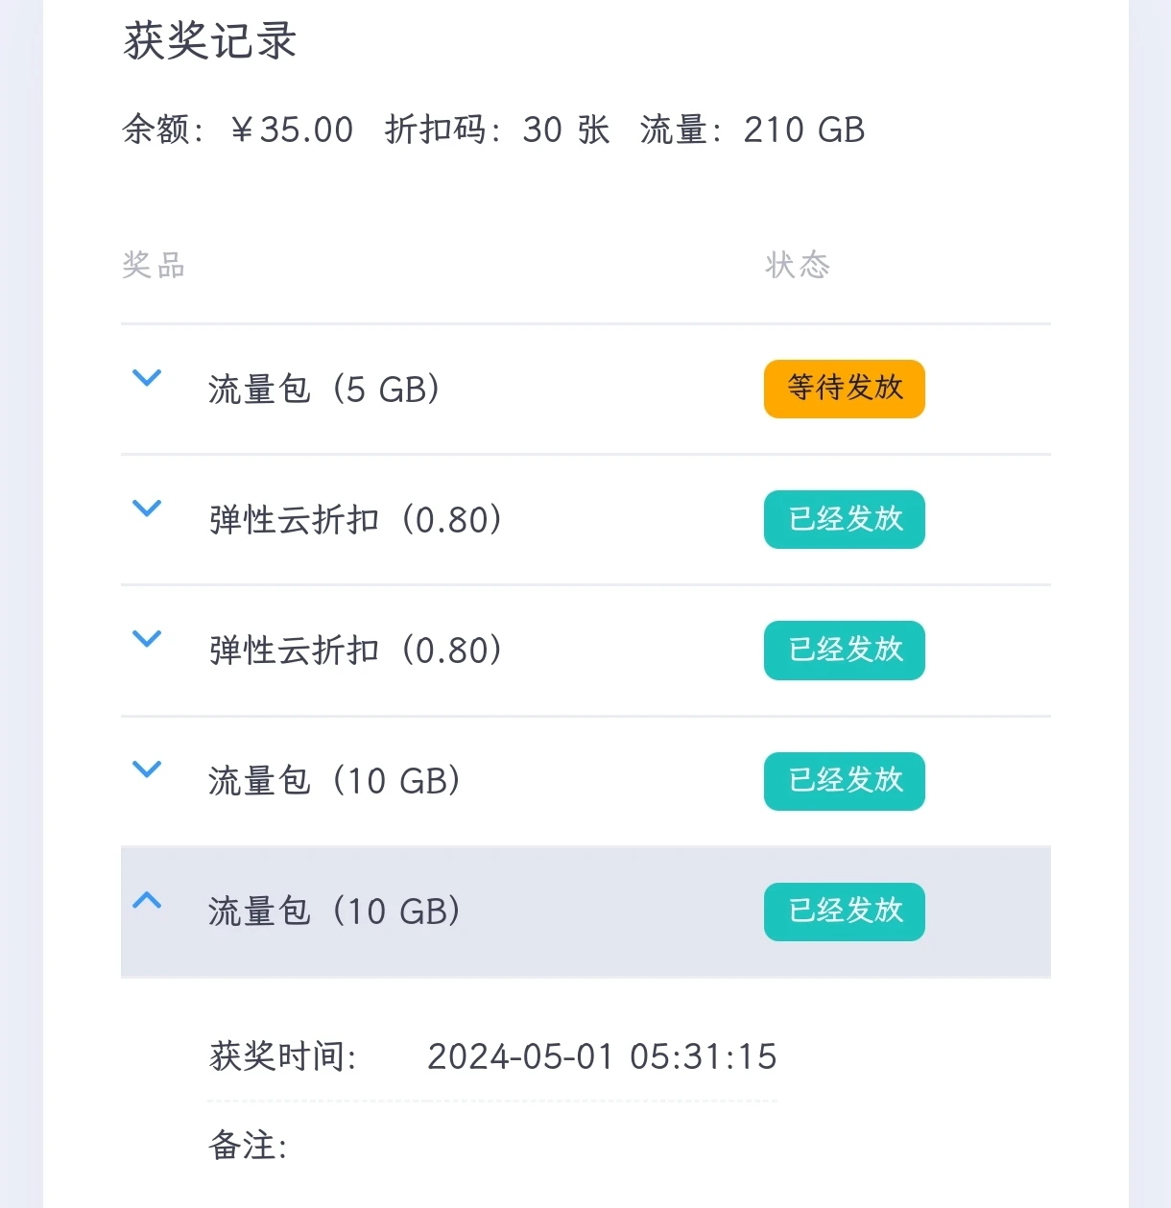Select the highlighted 流量包 (10 GB) prize label

pyautogui.click(x=334, y=912)
